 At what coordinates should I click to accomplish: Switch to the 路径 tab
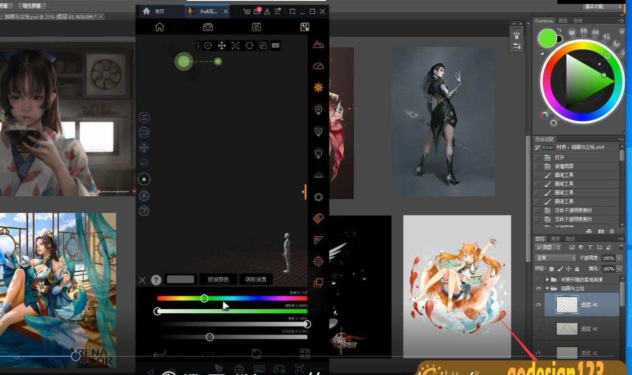(x=571, y=239)
